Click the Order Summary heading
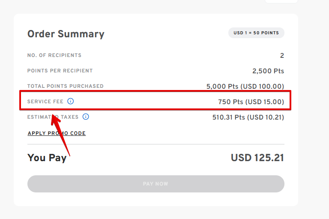 66,34
